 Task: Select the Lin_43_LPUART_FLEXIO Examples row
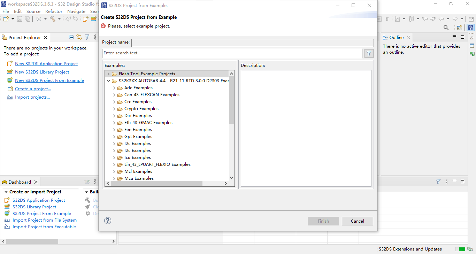tap(158, 164)
